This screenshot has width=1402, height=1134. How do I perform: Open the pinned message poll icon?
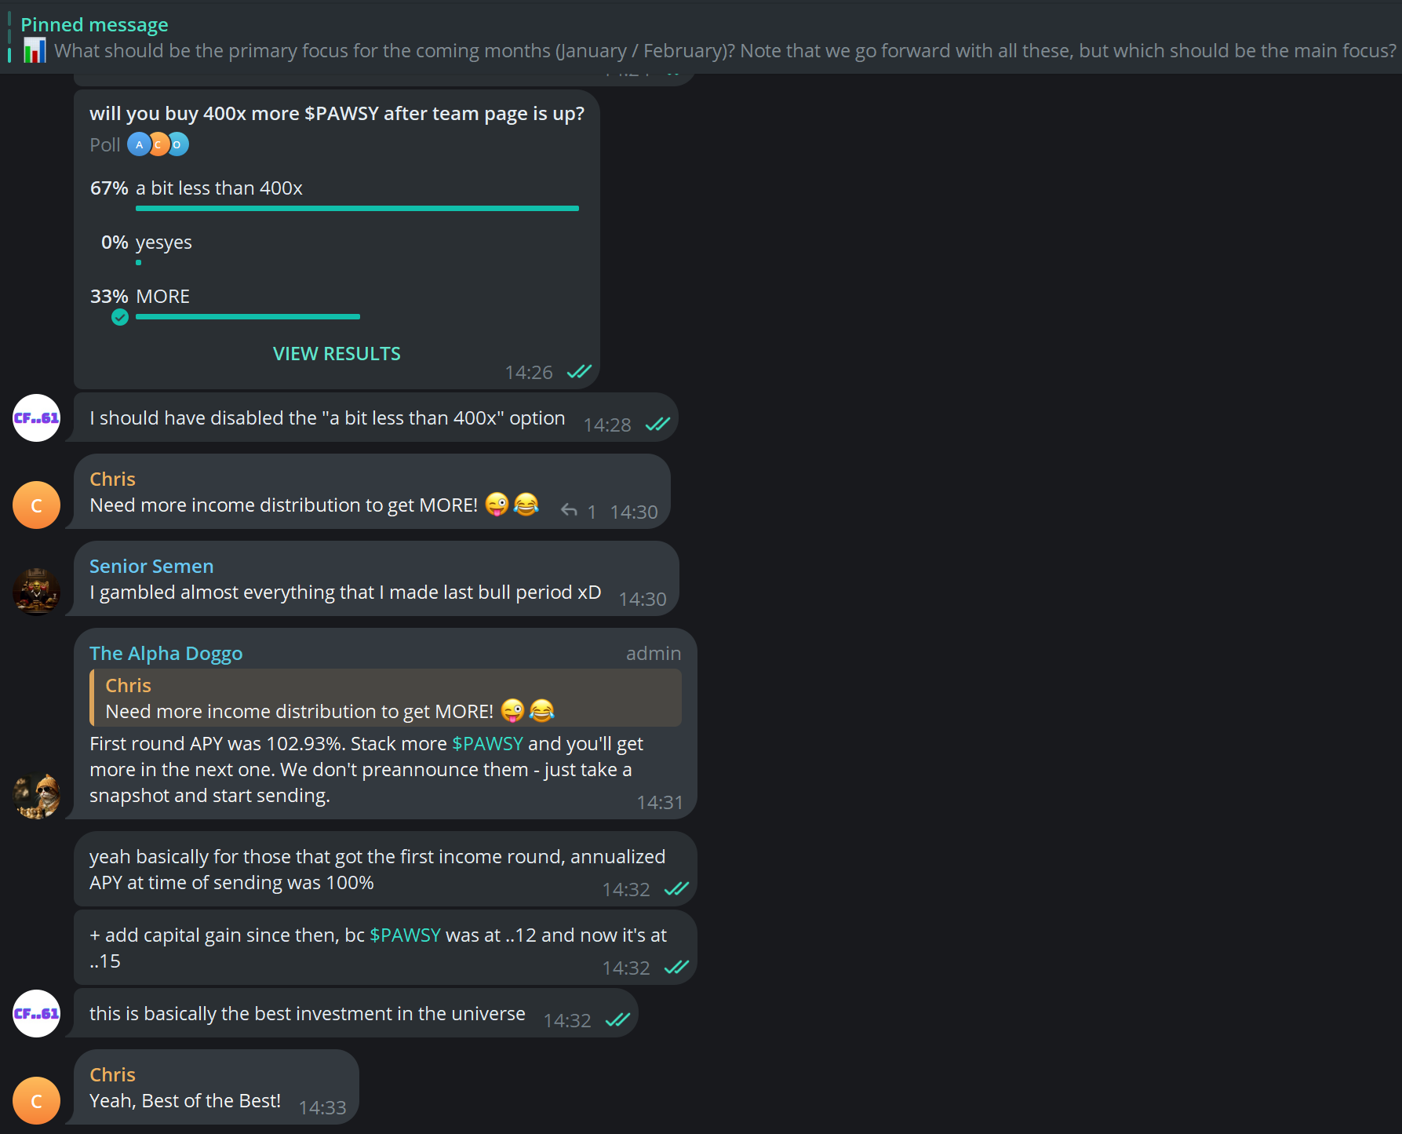coord(34,51)
